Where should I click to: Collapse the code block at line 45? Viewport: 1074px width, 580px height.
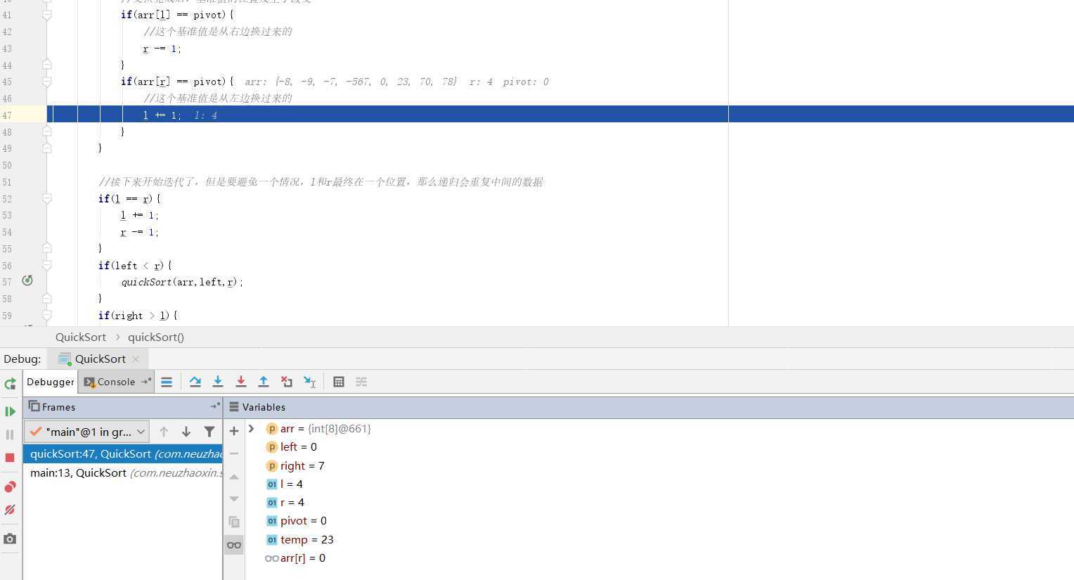(x=47, y=82)
